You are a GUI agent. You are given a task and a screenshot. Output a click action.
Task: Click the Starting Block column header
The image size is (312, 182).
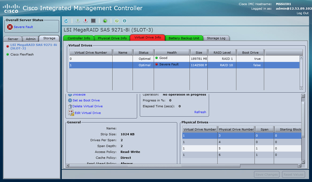click(288, 129)
